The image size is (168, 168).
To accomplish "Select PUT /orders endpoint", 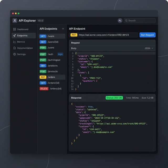I will 52,77.
